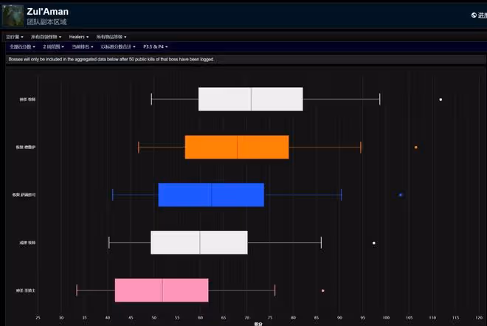Click the fourth row's spec label
The image size is (487, 326).
[x=27, y=243]
